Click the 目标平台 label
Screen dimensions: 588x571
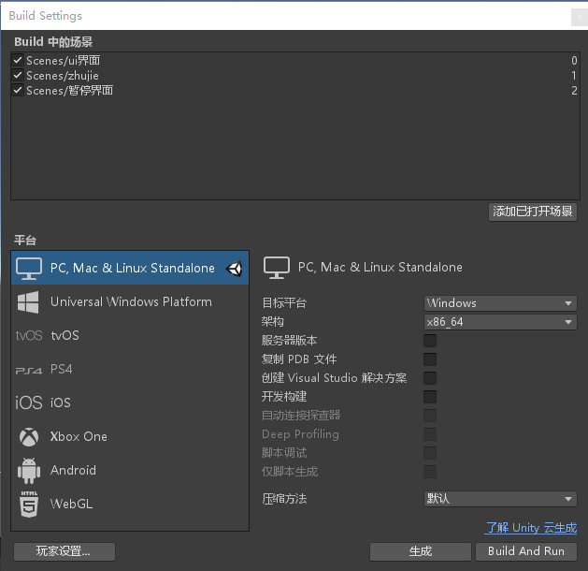pos(284,303)
